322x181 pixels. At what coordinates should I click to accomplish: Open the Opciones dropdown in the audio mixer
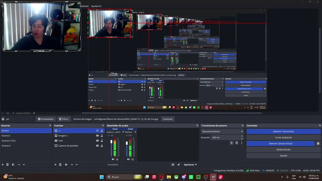click(190, 165)
